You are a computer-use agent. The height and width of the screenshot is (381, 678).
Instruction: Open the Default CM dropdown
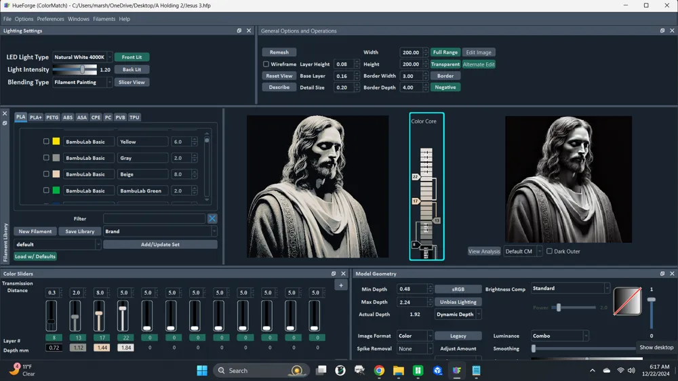click(523, 252)
